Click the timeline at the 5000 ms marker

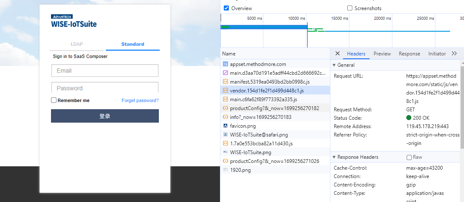255,18
